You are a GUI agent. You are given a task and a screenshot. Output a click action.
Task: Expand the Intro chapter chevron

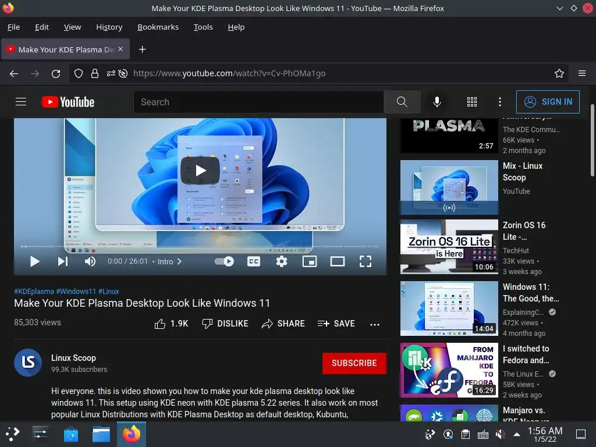click(179, 261)
